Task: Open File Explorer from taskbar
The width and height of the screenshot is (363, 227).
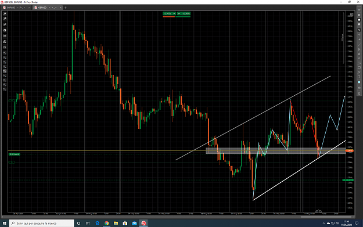Action: point(116,224)
